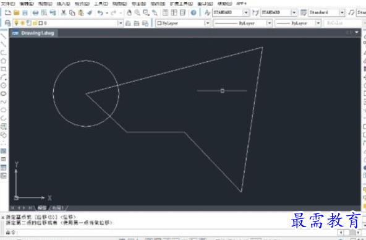Click the Undo arrow icon

tap(100, 12)
